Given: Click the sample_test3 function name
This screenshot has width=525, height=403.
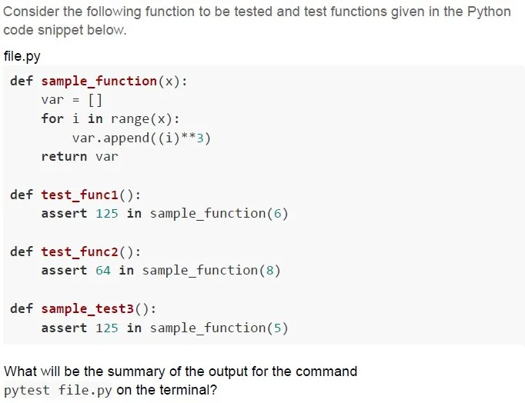Looking at the screenshot, I should click(88, 308).
